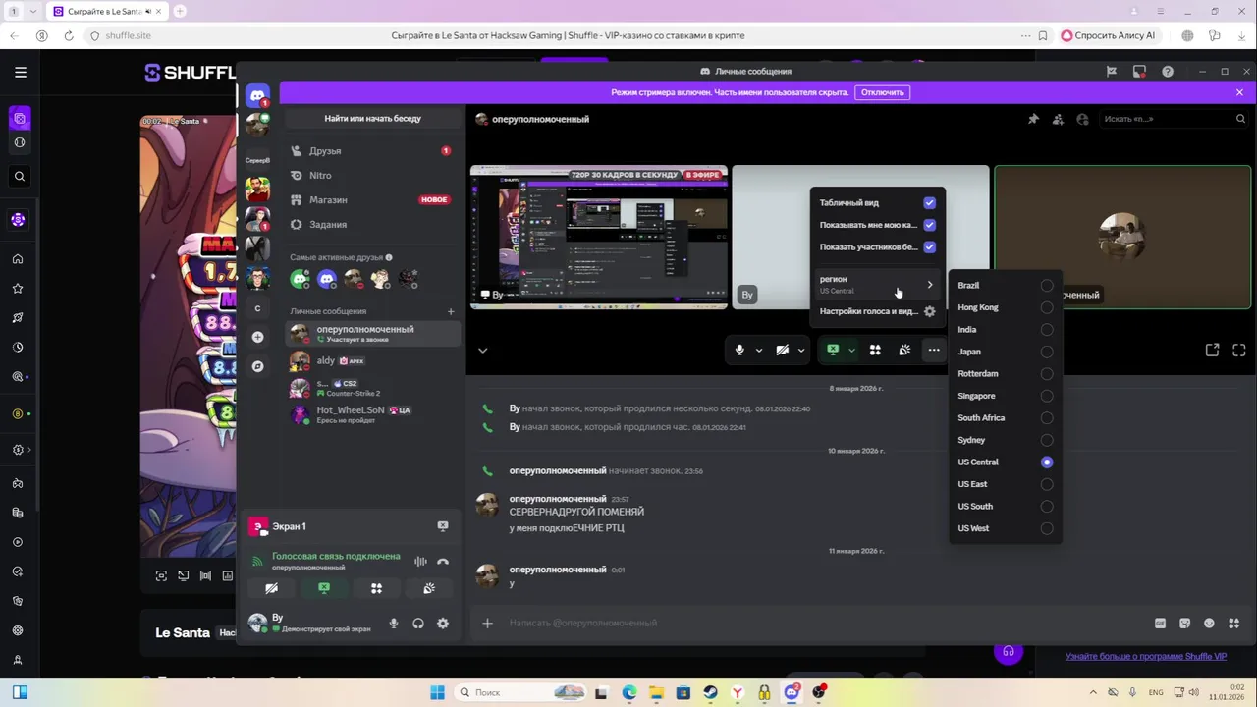The image size is (1257, 707).
Task: Open регион submenu
Action: (877, 284)
